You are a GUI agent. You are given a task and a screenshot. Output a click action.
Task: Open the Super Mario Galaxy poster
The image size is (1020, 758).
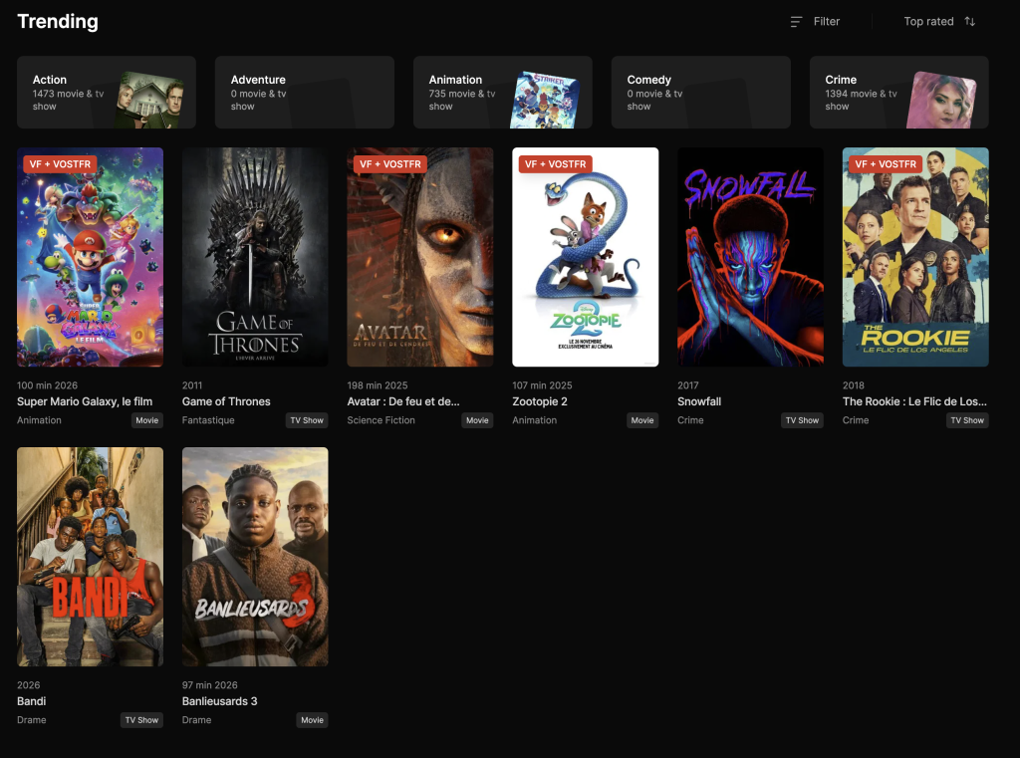tap(90, 257)
